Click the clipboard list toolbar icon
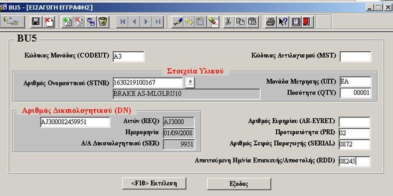The height and width of the screenshot is (196, 393). point(201,22)
